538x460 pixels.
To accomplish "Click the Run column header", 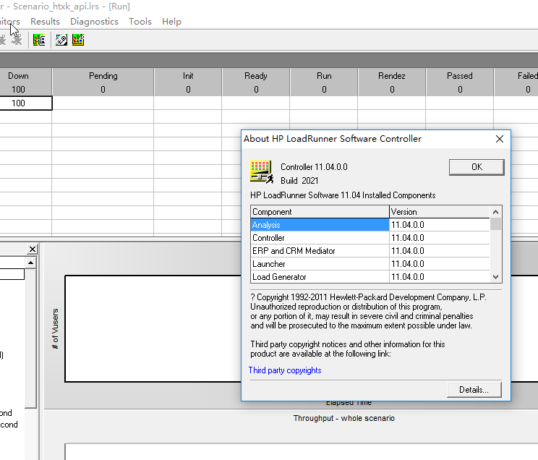I will (x=324, y=82).
